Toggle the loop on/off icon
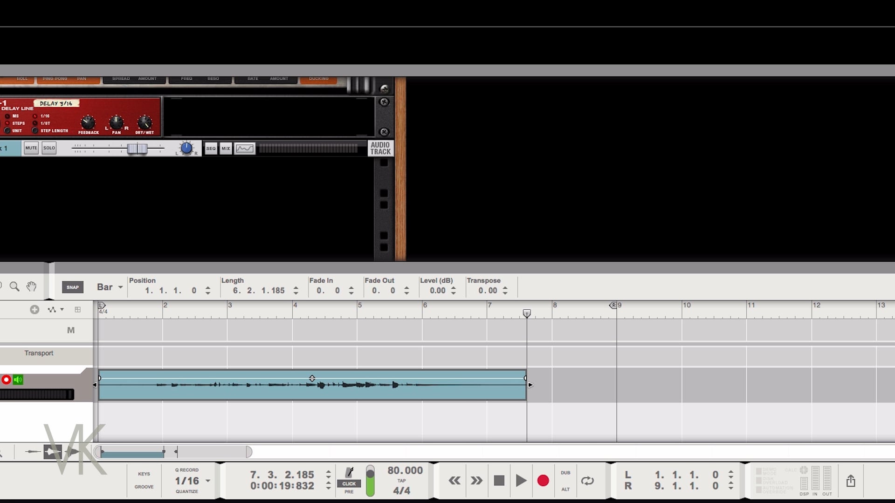 pos(587,481)
